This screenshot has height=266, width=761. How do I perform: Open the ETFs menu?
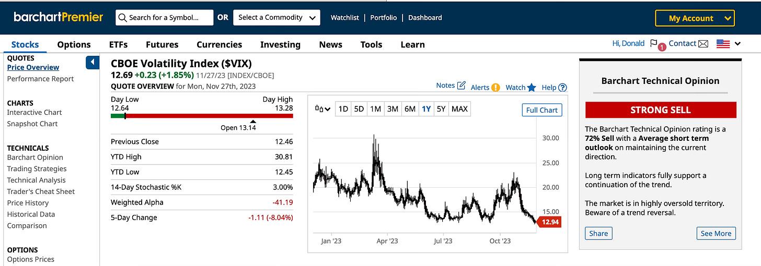click(118, 45)
